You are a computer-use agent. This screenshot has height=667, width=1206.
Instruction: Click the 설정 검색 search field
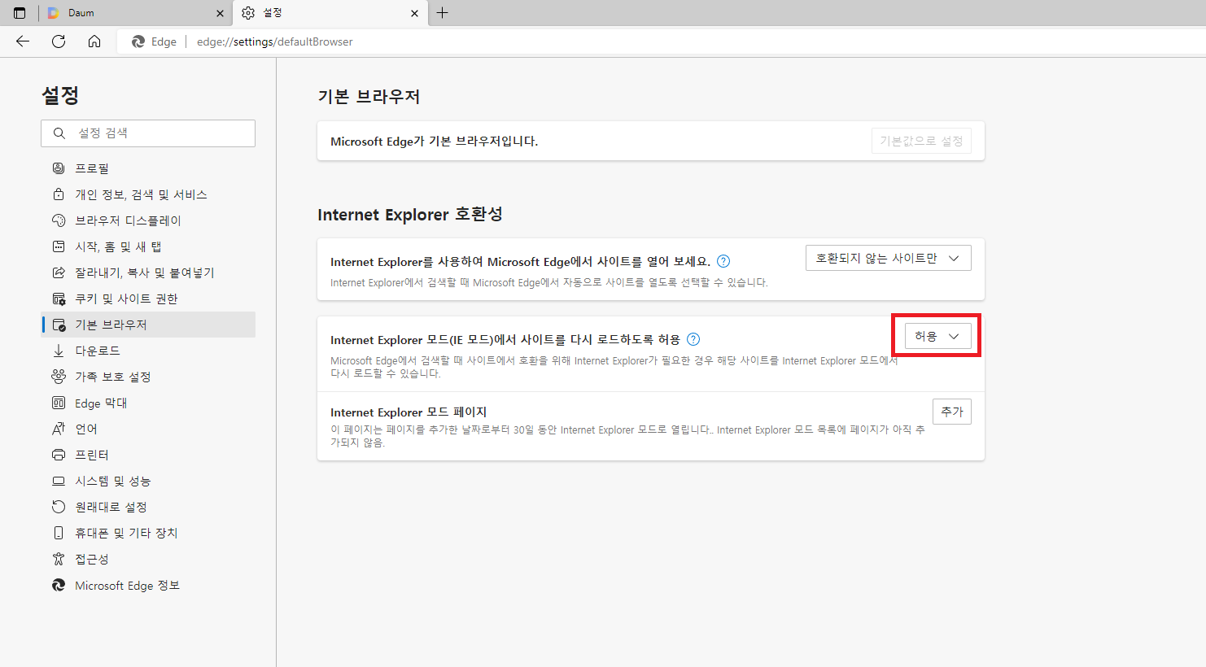[148, 133]
